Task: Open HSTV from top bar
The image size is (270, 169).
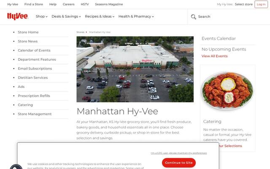Action: [x=85, y=4]
